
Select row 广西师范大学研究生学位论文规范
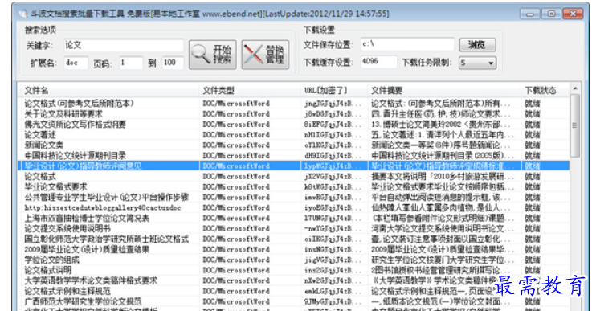(294, 301)
